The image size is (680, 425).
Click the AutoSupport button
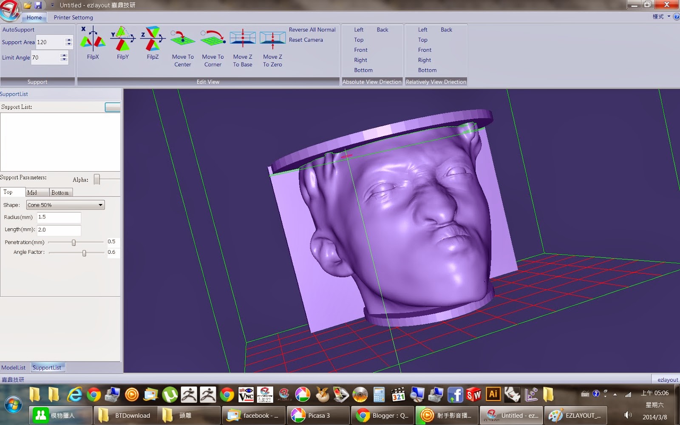click(x=19, y=30)
